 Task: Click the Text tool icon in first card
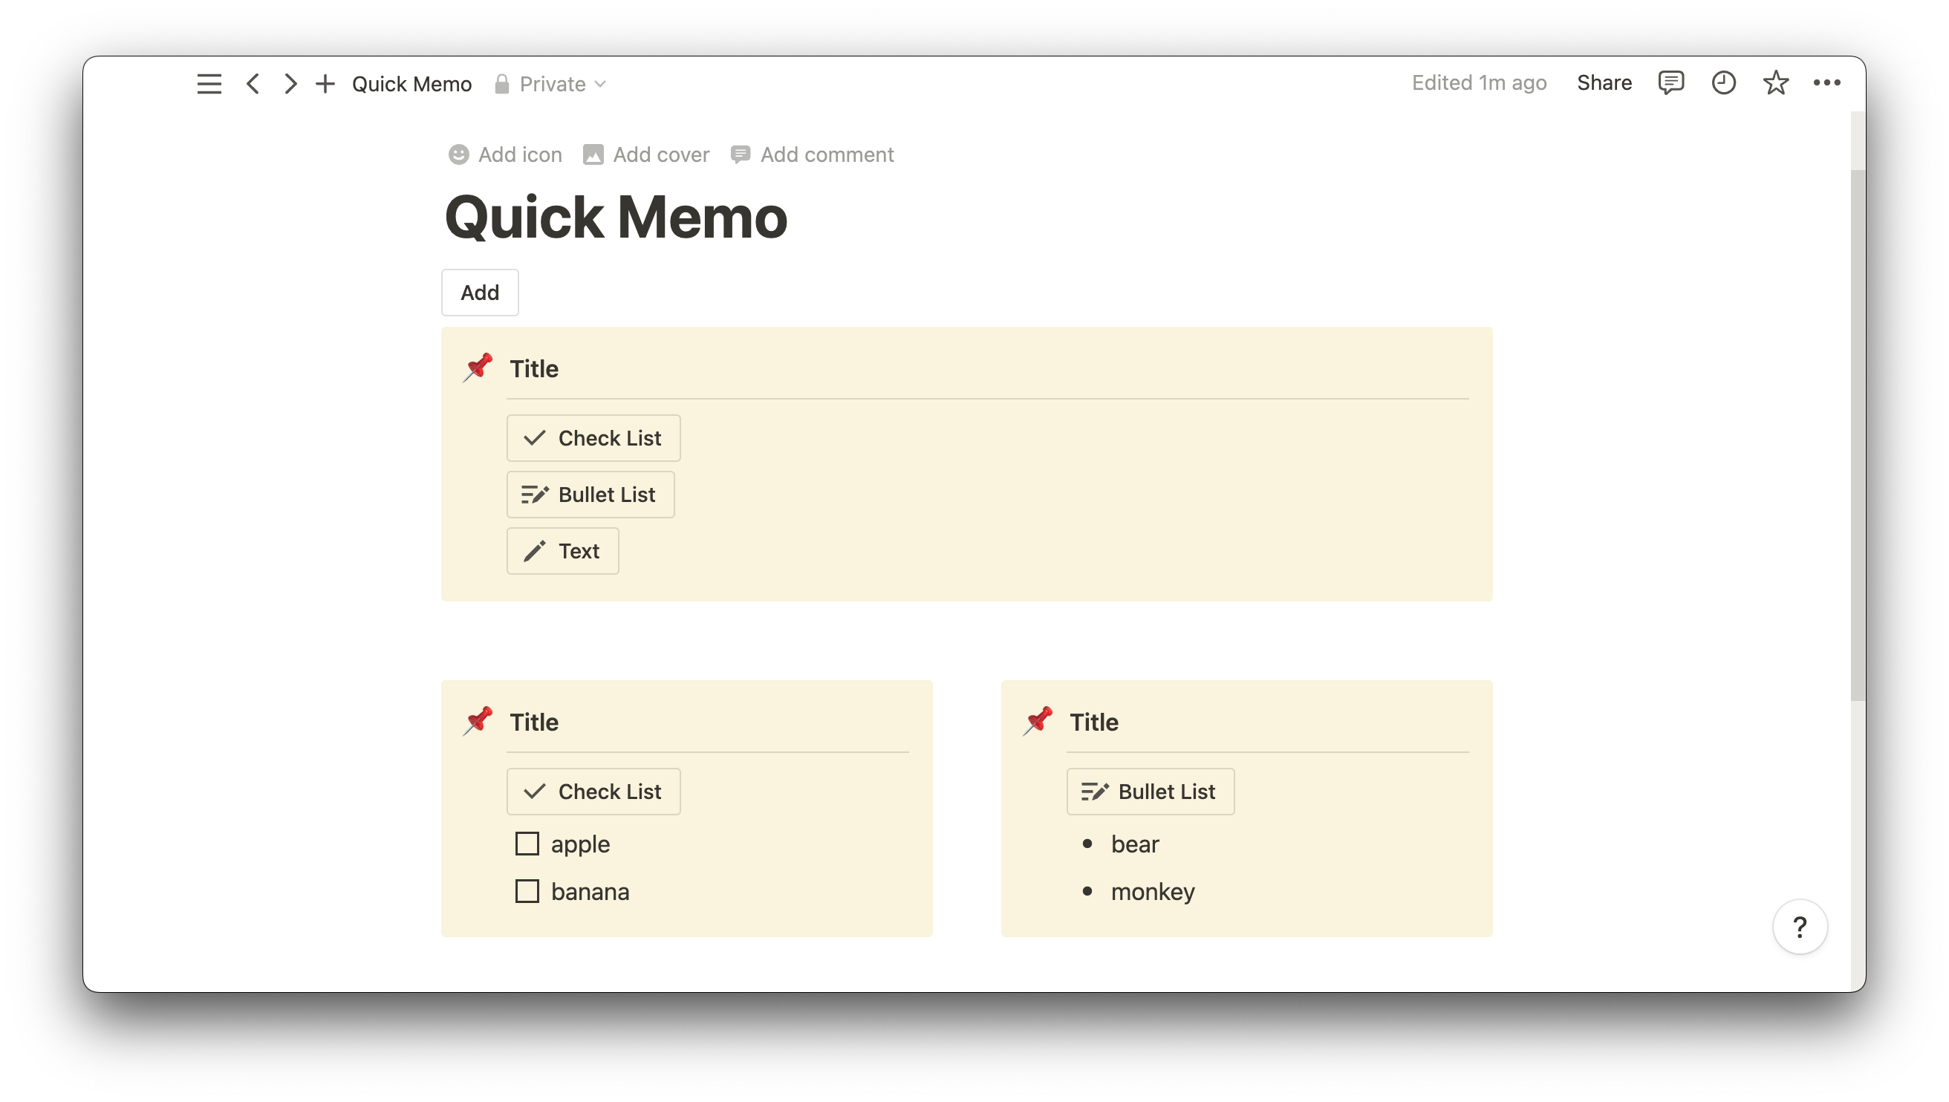pyautogui.click(x=534, y=550)
